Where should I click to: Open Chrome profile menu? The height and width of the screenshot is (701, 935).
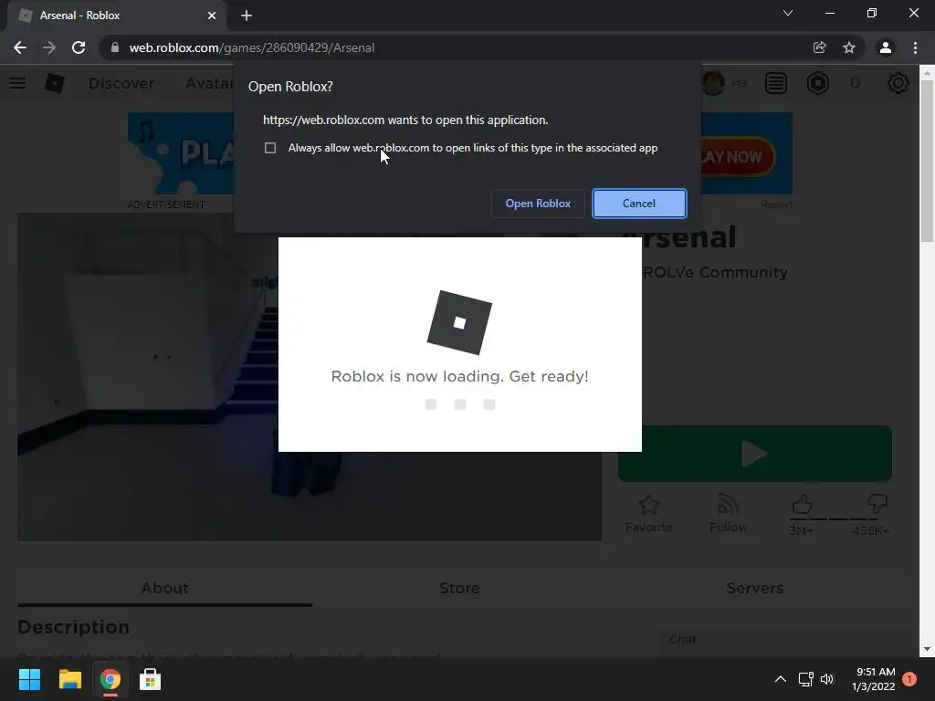[886, 47]
